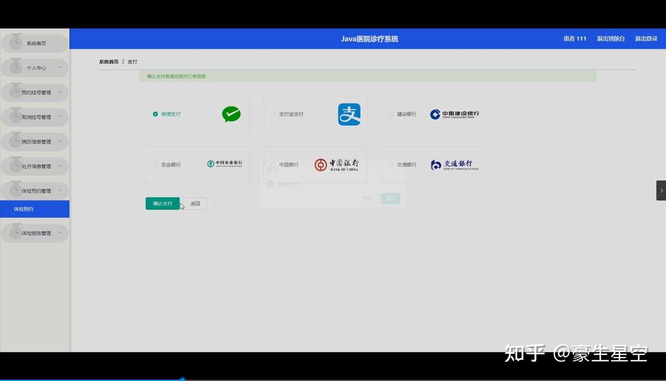Image resolution: width=666 pixels, height=381 pixels.
Task: Expand the 体检报告管理 chevron
Action: [60, 233]
